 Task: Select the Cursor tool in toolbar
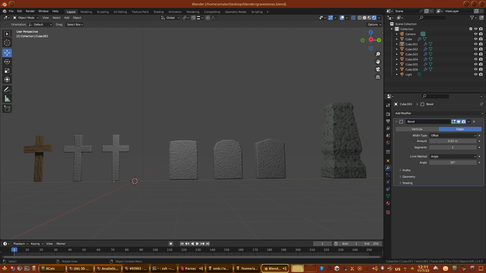7,43
